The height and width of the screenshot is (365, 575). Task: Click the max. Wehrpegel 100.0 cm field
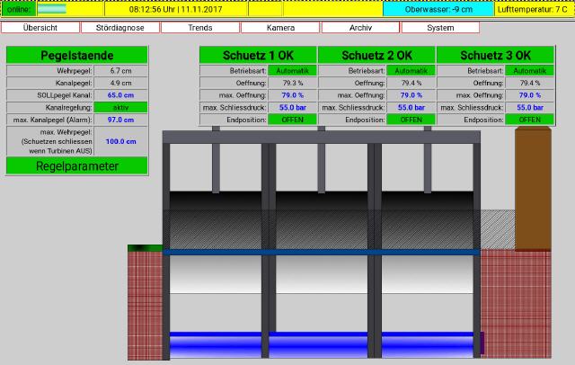pos(120,141)
